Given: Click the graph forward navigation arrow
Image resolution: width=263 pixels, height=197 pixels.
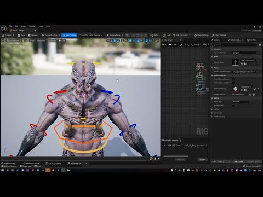Looking at the screenshot, I should click(175, 44).
